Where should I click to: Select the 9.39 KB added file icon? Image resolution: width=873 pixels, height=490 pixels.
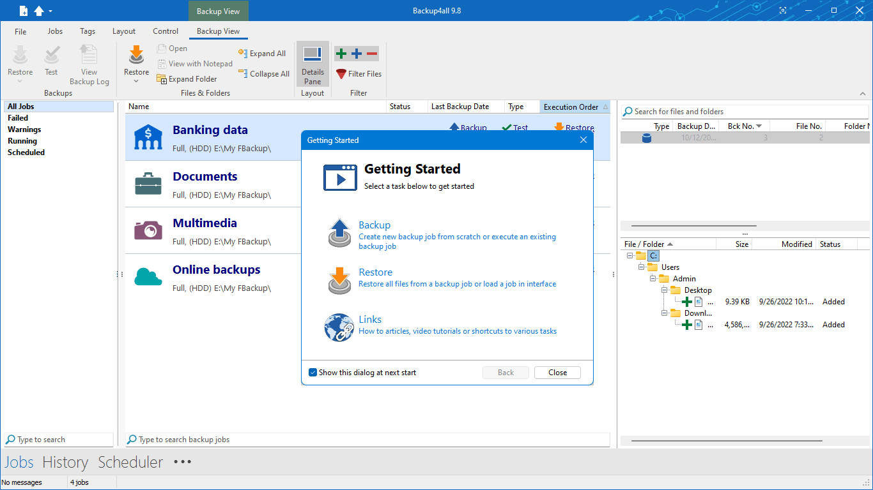[x=699, y=302]
